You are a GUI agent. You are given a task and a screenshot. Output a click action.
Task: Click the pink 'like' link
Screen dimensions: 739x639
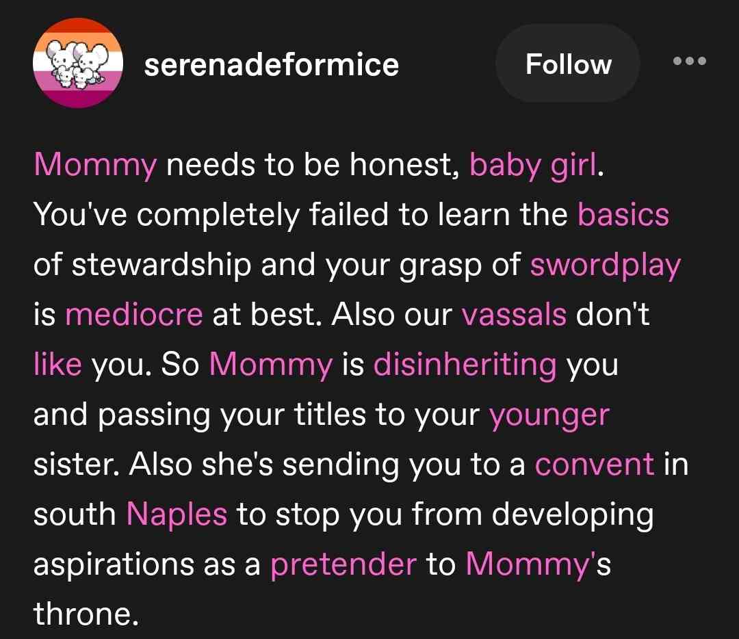57,365
